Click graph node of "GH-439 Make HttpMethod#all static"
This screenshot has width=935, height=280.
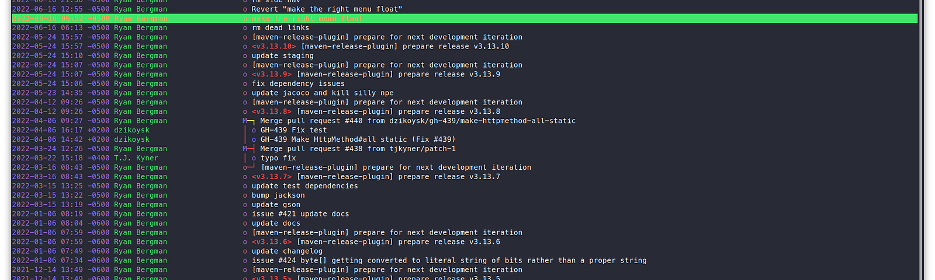[x=254, y=139]
